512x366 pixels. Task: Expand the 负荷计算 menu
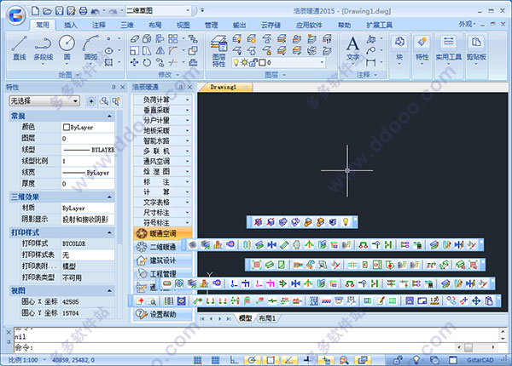[x=162, y=100]
